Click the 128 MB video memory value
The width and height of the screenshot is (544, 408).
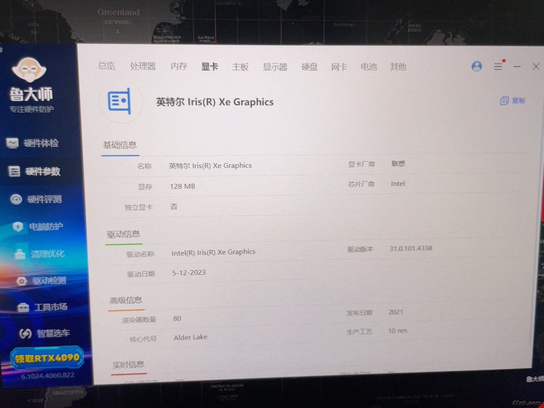[182, 186]
